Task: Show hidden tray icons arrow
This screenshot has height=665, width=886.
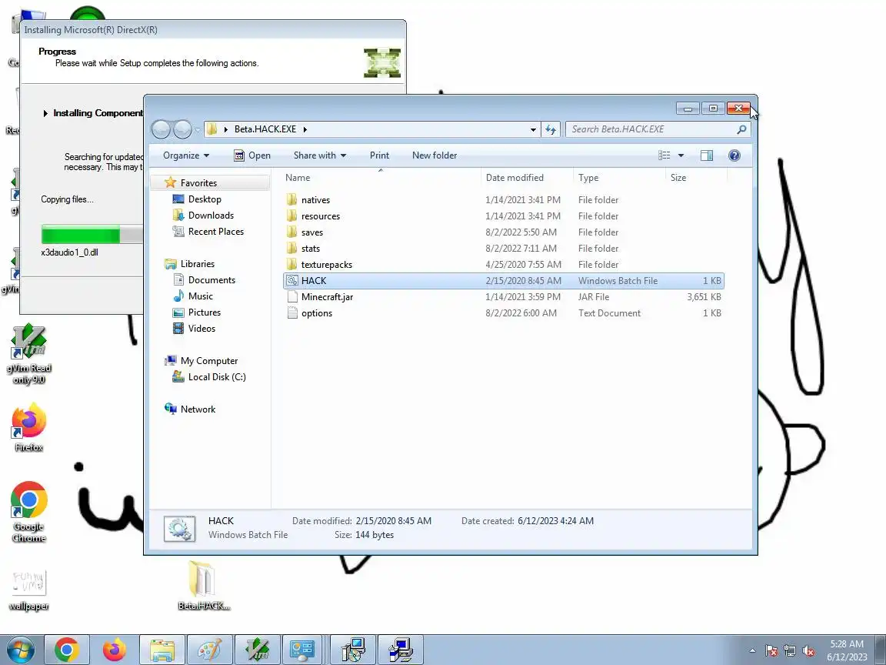Action: (752, 650)
